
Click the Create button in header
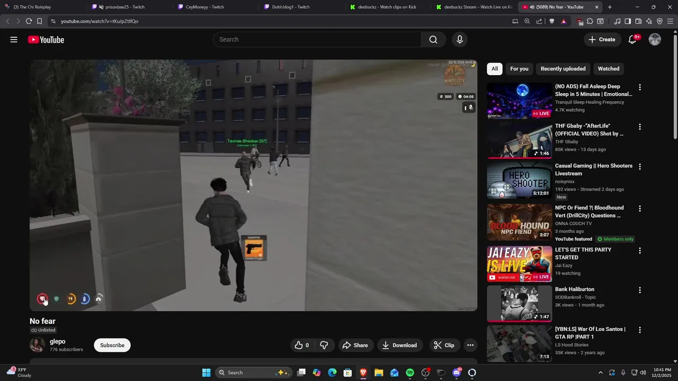tap(602, 40)
